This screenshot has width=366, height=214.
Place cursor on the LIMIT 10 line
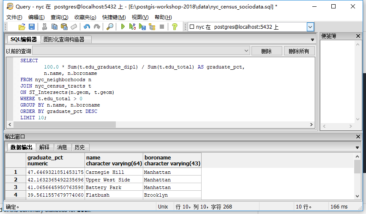click(x=33, y=118)
